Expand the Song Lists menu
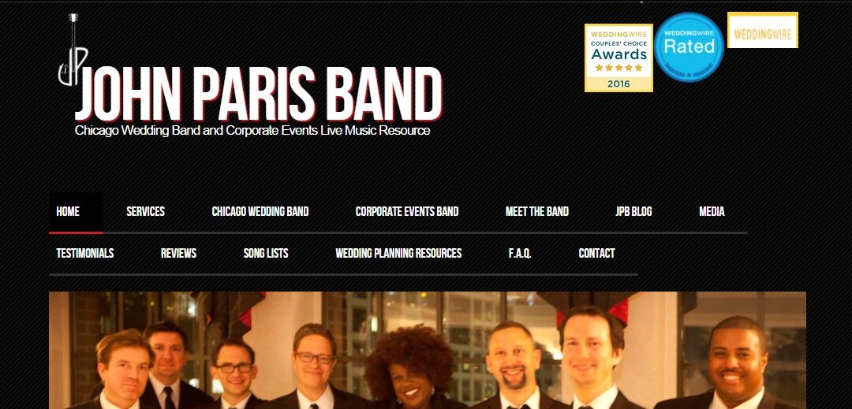852x409 pixels. click(266, 253)
